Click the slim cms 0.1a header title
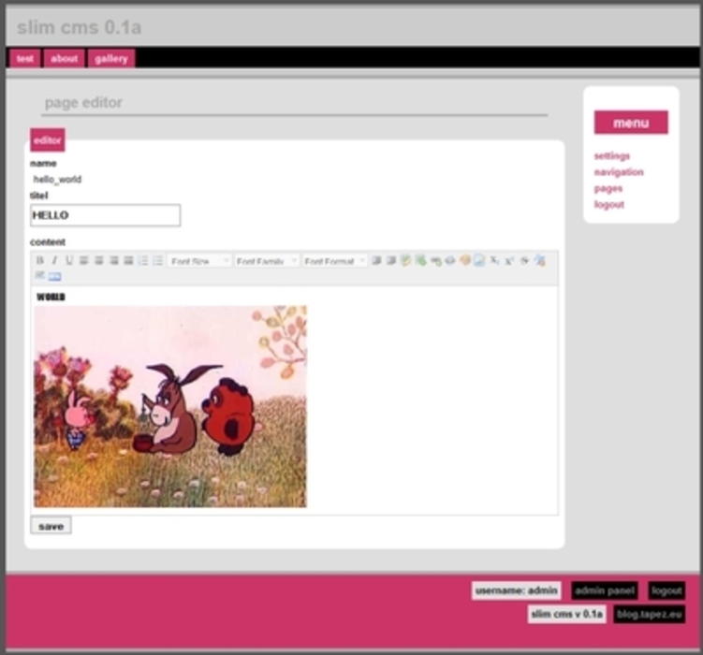Image resolution: width=703 pixels, height=655 pixels. [x=80, y=27]
